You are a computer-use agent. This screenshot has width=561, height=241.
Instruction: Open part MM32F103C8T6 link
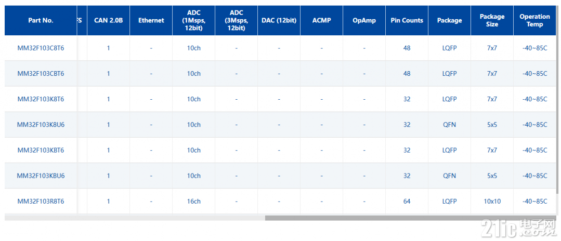coord(41,48)
